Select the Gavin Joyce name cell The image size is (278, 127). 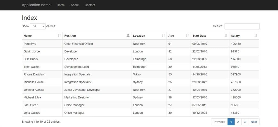coord(42,52)
